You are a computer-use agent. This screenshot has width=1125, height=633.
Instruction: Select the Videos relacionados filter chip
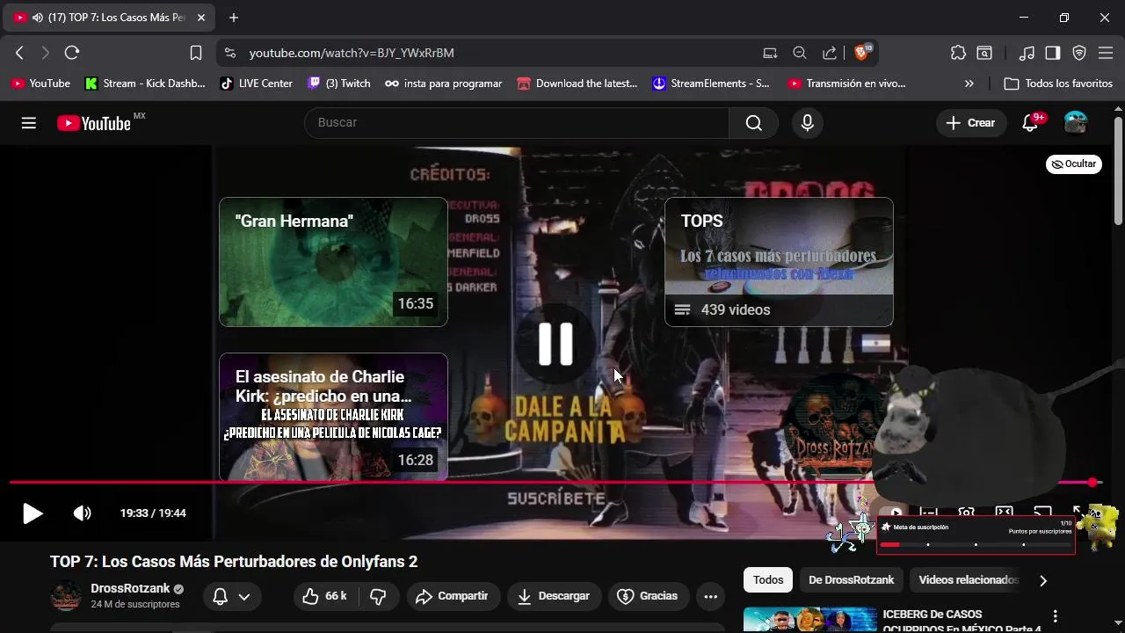coord(968,579)
